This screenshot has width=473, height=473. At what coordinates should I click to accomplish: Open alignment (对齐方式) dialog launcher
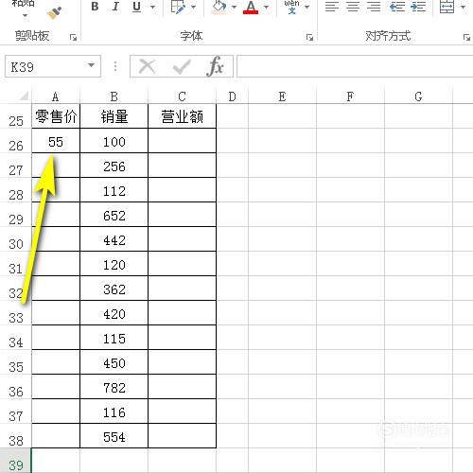[x=466, y=38]
